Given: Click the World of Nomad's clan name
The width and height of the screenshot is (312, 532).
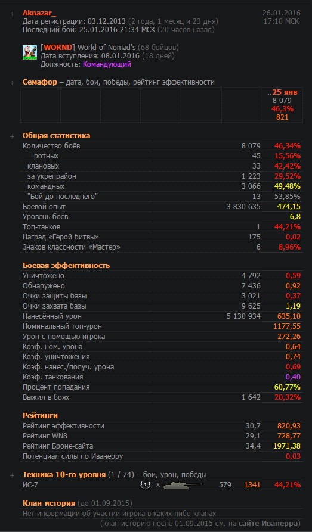Looking at the screenshot, I should click(106, 47).
